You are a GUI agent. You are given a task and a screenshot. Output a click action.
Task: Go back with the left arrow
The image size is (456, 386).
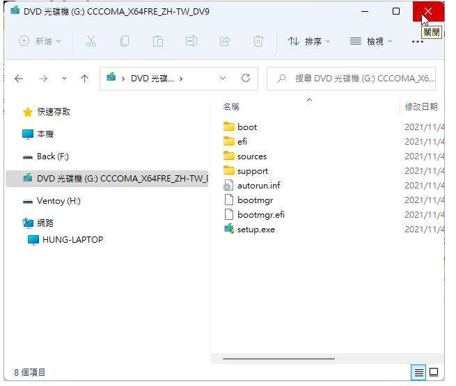pos(19,79)
